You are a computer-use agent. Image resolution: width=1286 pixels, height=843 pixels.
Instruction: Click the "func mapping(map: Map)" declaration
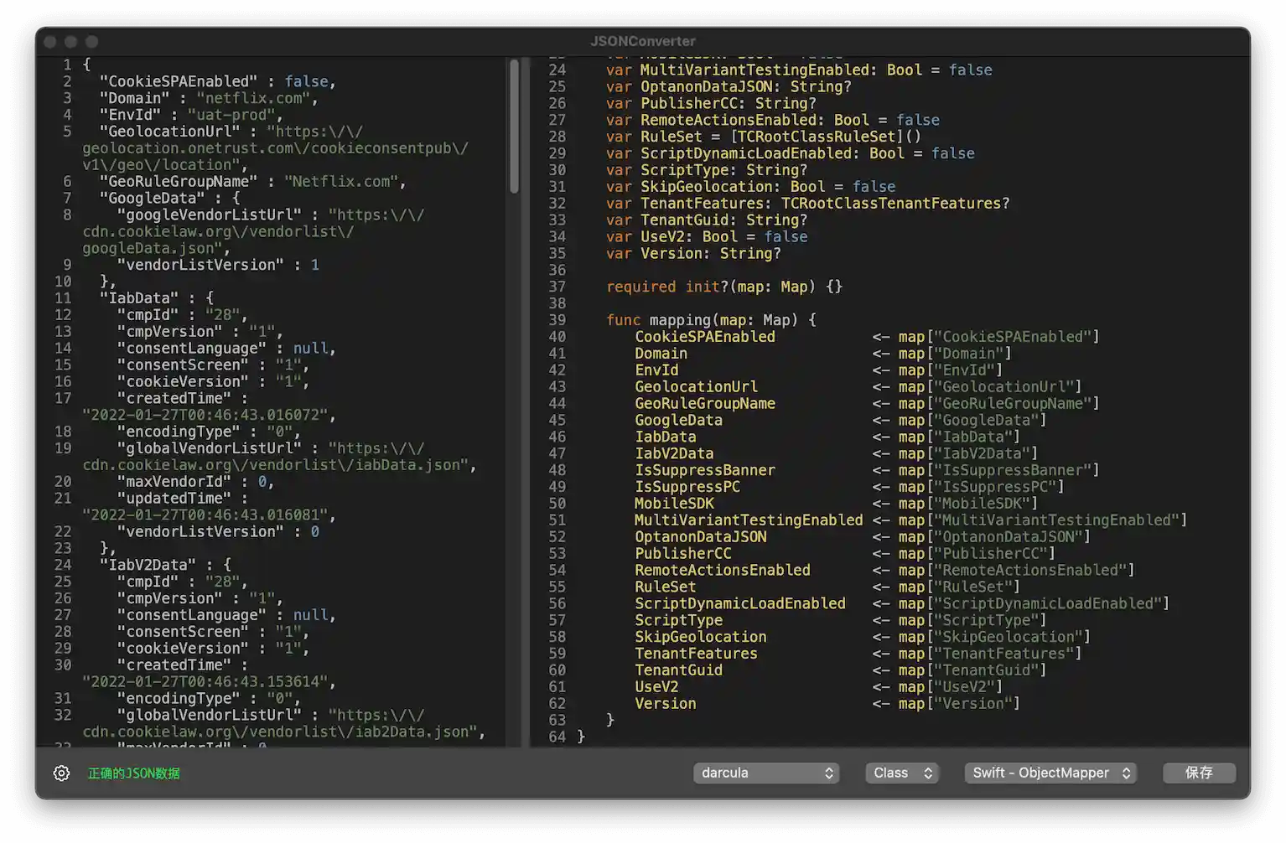710,320
